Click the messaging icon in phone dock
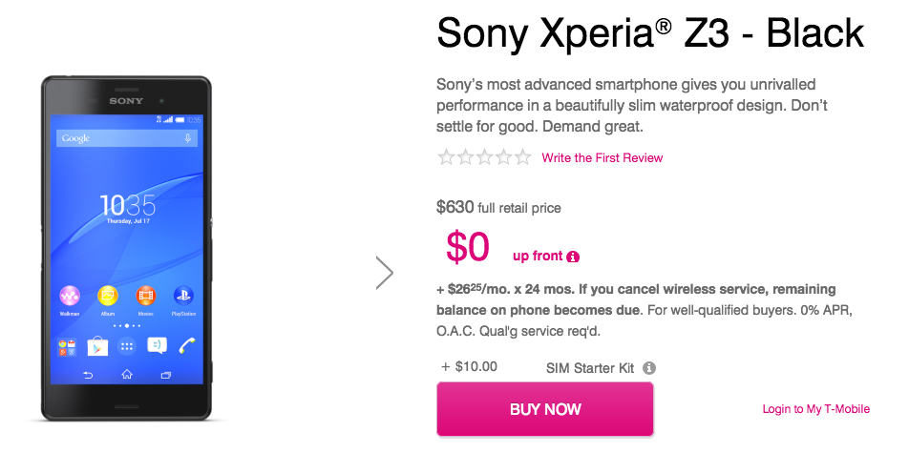 (x=157, y=346)
